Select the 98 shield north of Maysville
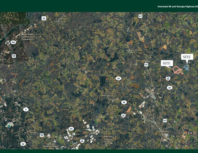198x153 pixels. point(118,79)
